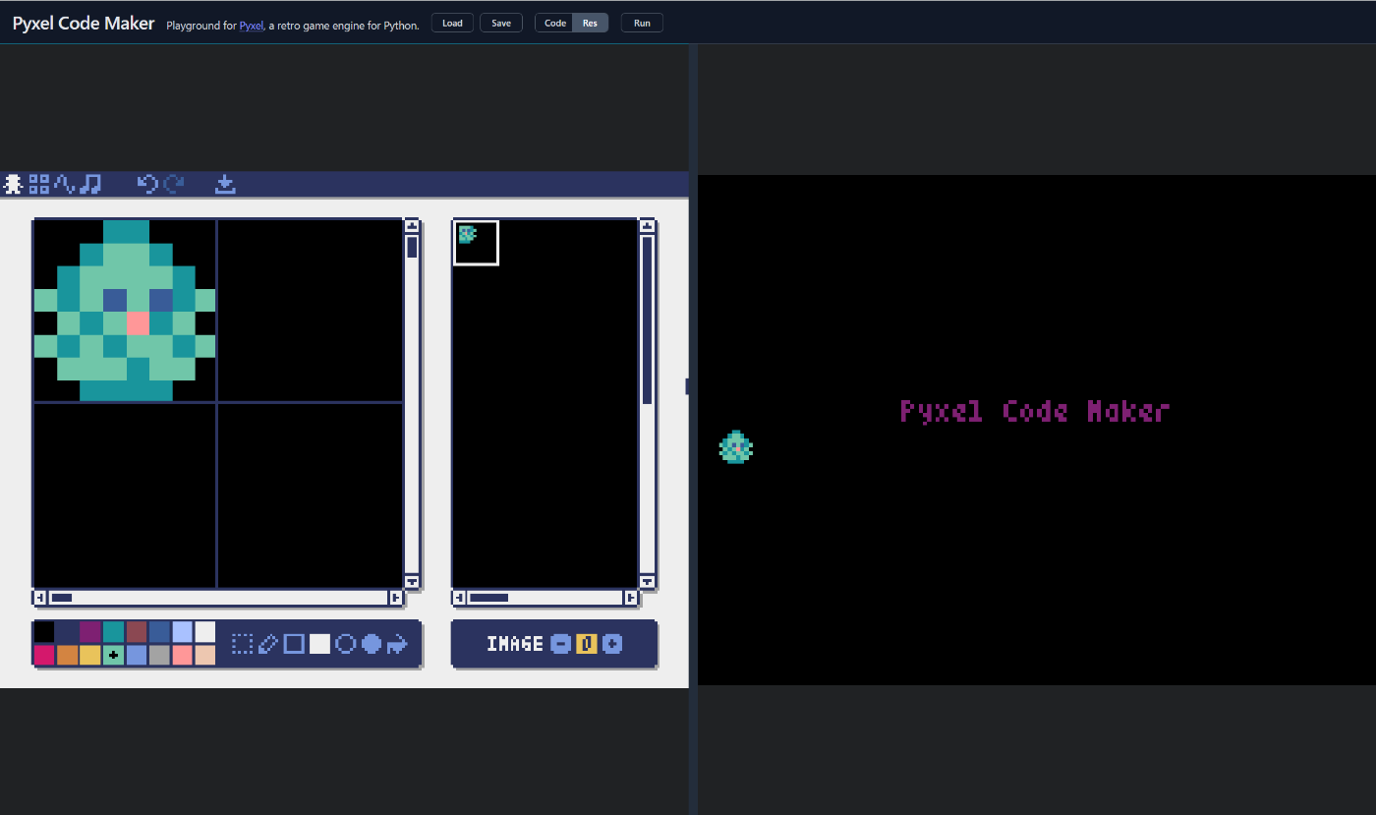Pick the periwinkle blue color swatch
Viewport: 1376px width, 815px height.
pyautogui.click(x=137, y=655)
